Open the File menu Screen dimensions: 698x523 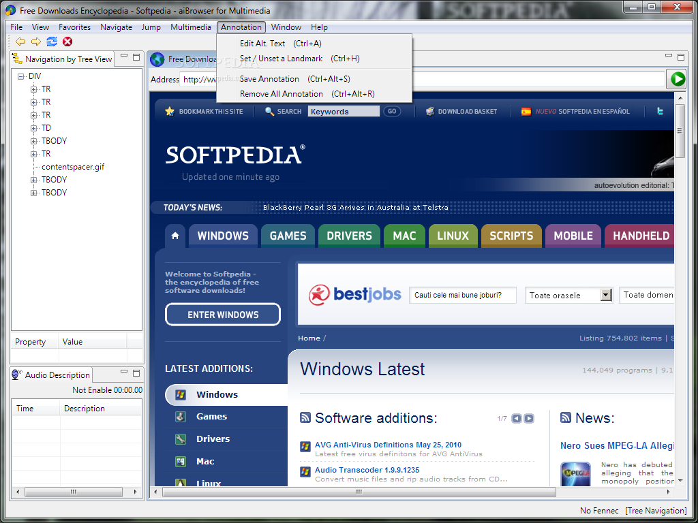[16, 27]
